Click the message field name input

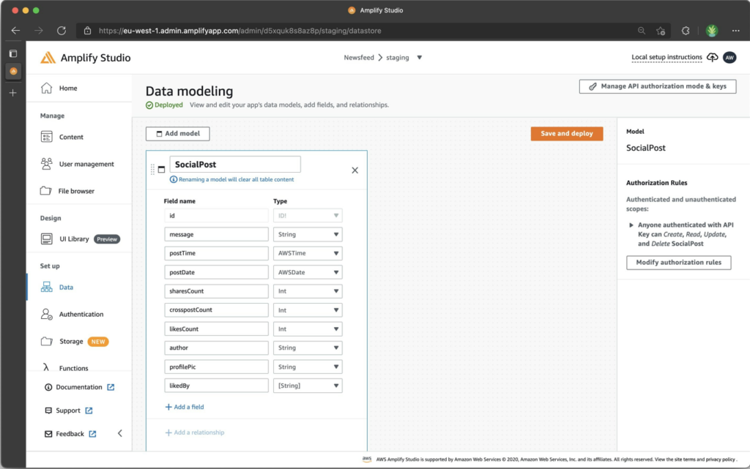click(216, 234)
